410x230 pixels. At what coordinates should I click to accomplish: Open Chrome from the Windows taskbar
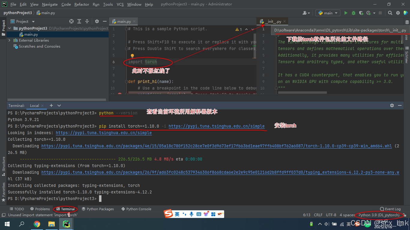tap(37, 224)
